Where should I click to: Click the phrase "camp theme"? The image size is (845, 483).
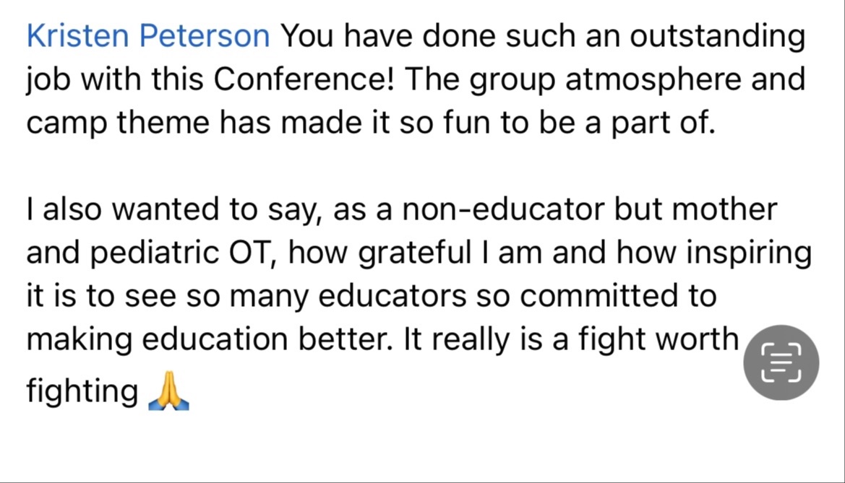click(118, 123)
